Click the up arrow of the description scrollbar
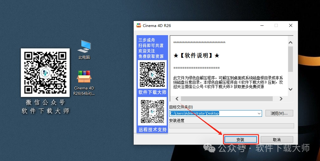The height and width of the screenshot is (161, 320). pos(290,42)
